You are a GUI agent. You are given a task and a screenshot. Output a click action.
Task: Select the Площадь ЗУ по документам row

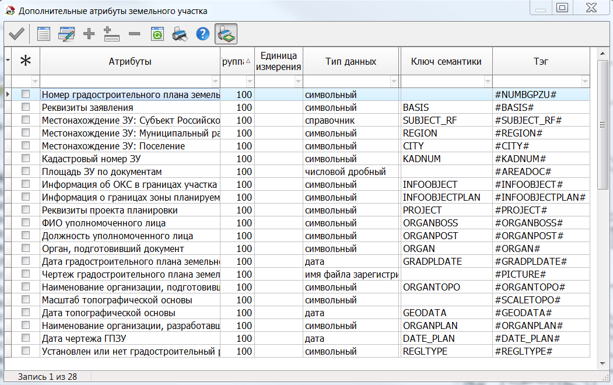(101, 171)
